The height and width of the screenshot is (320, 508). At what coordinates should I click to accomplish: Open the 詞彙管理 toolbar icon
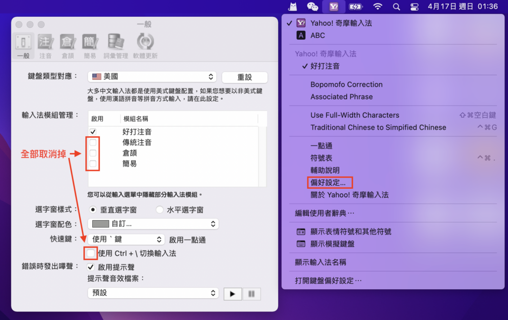(116, 46)
